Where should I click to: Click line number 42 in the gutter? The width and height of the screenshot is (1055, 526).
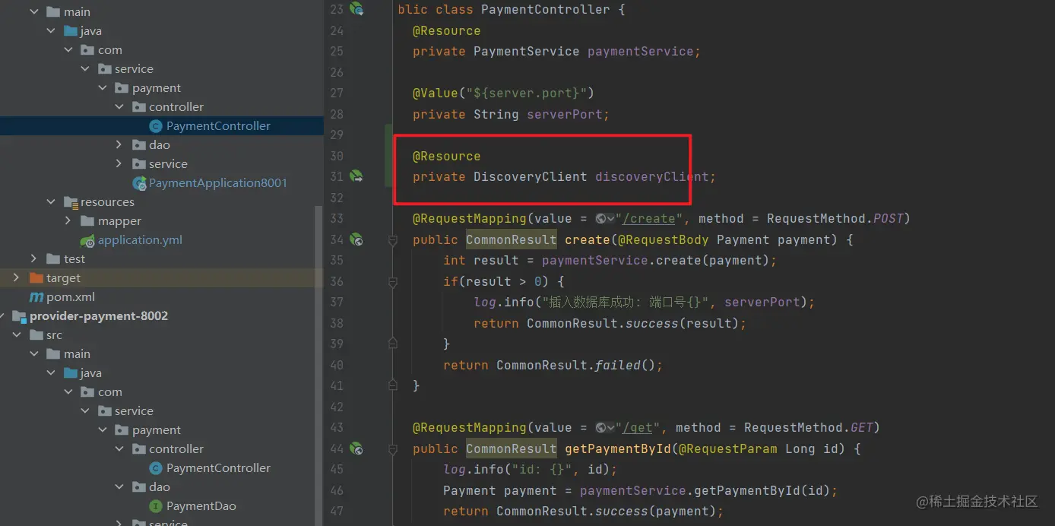pyautogui.click(x=337, y=407)
